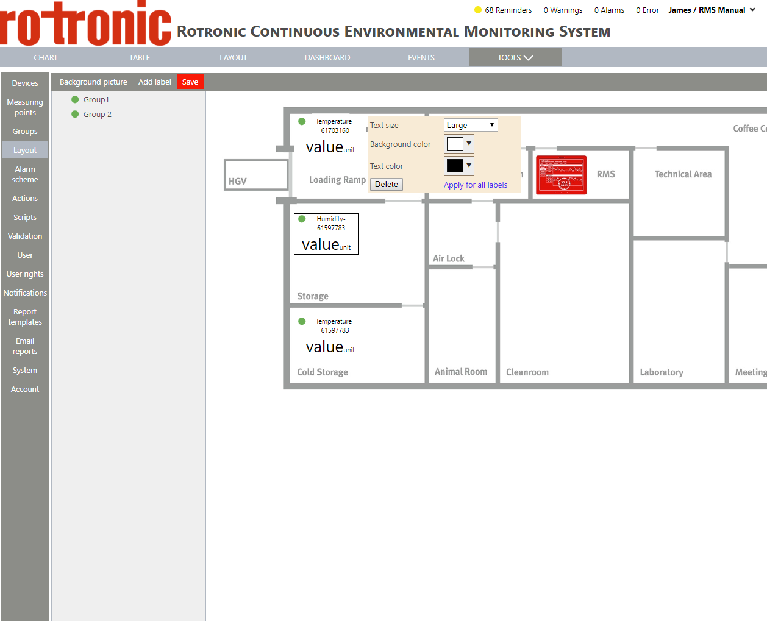This screenshot has width=767, height=621.
Task: Open Alarm scheme in the sidebar
Action: pyautogui.click(x=25, y=174)
